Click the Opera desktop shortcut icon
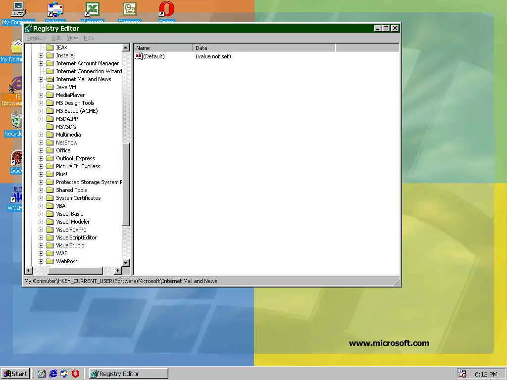The width and height of the screenshot is (507, 380). coord(166,9)
